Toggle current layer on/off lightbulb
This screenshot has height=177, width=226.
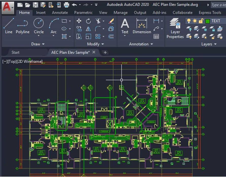pos(189,21)
